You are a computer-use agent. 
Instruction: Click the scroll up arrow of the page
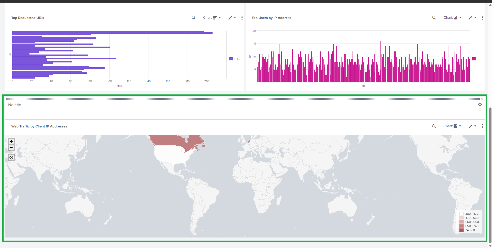[x=490, y=5]
